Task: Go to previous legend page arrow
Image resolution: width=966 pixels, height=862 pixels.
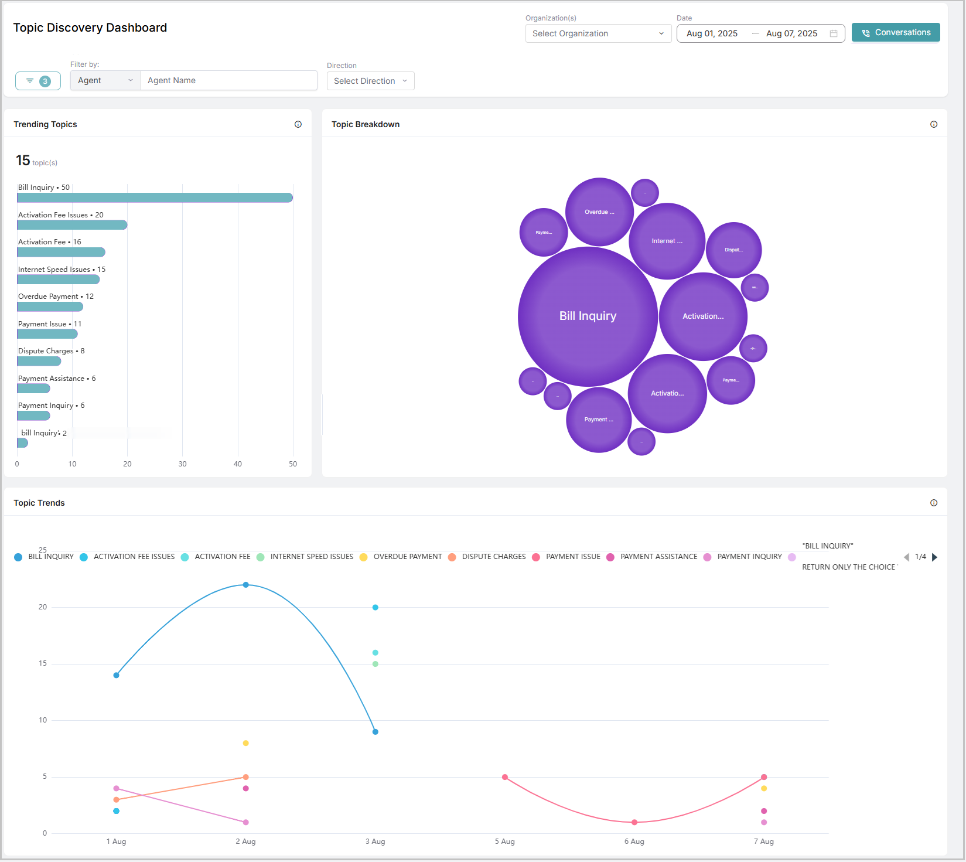Action: [907, 557]
